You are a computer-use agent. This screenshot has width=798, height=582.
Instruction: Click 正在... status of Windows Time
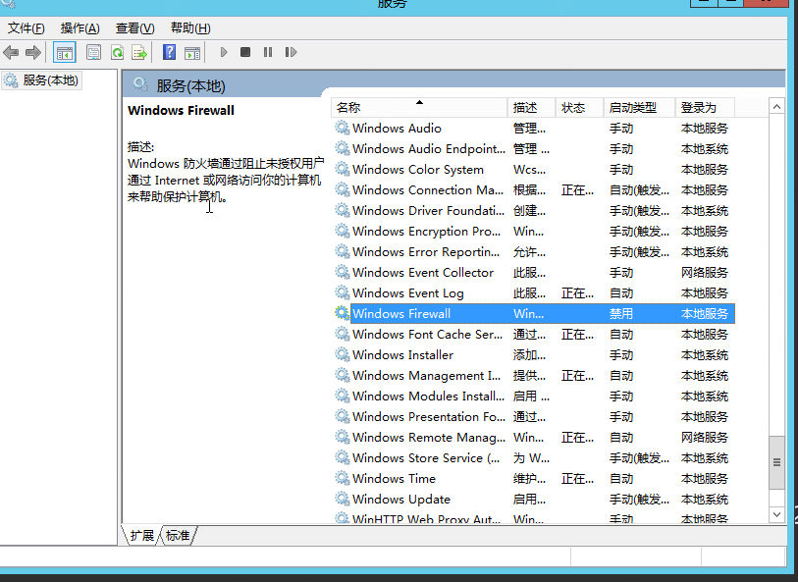[x=577, y=479]
